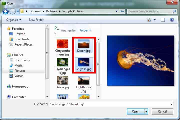Click the Open button's split dropdown arrow

coord(146,111)
